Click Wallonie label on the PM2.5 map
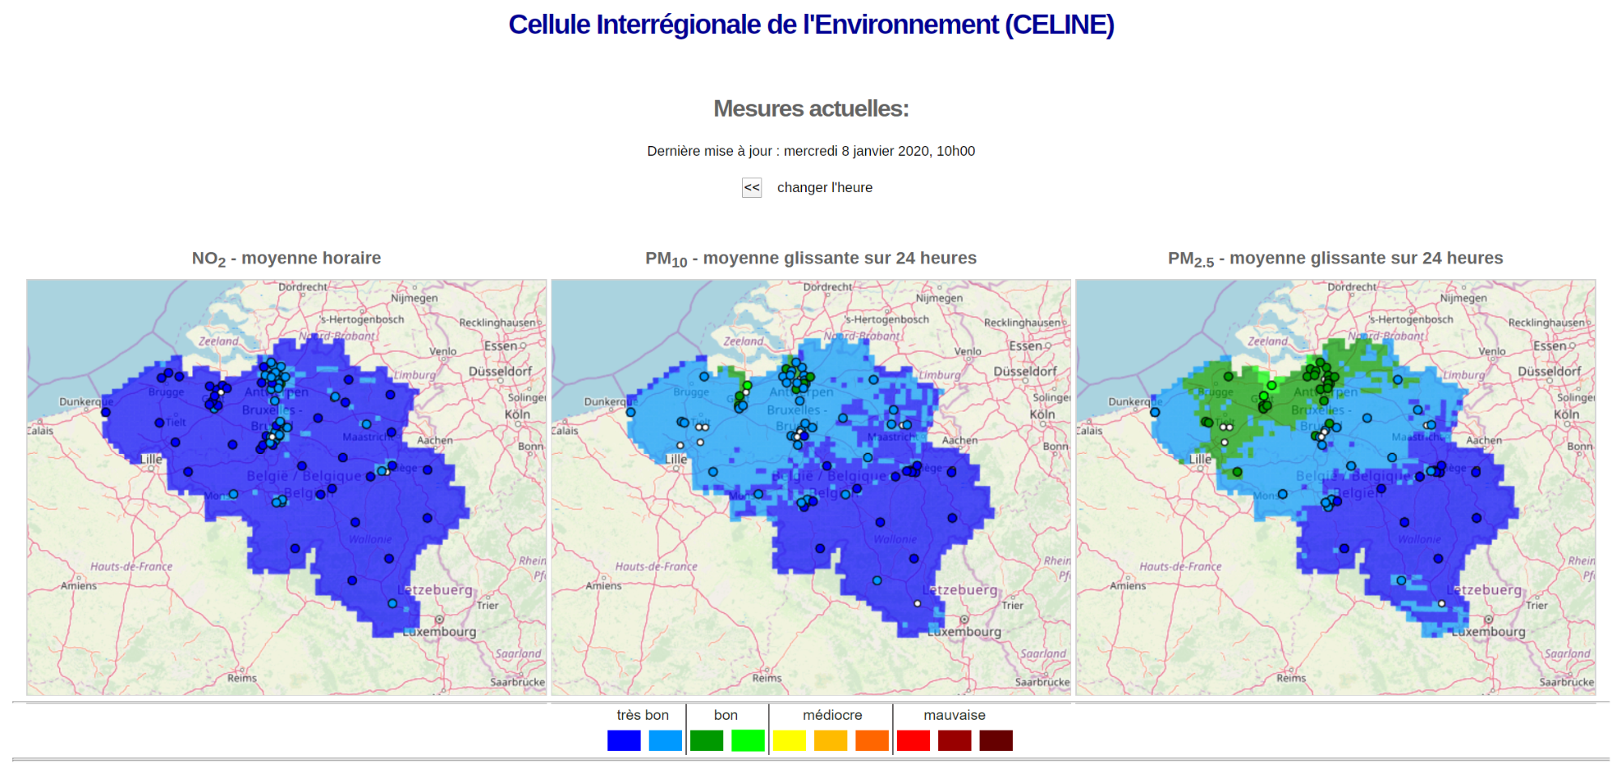Image resolution: width=1621 pixels, height=763 pixels. [1419, 539]
